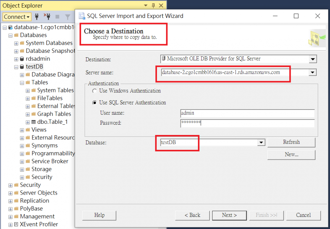Open the Database dropdown arrow
Screen dimensions: 330x229
click(x=261, y=143)
